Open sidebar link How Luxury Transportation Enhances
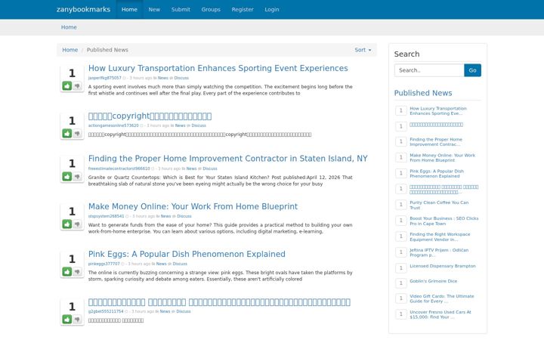 click(x=437, y=111)
